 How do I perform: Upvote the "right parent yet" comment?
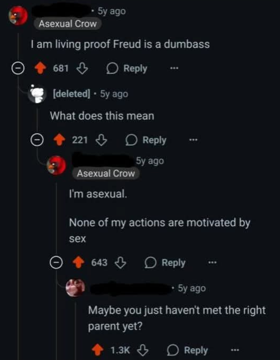(98, 350)
